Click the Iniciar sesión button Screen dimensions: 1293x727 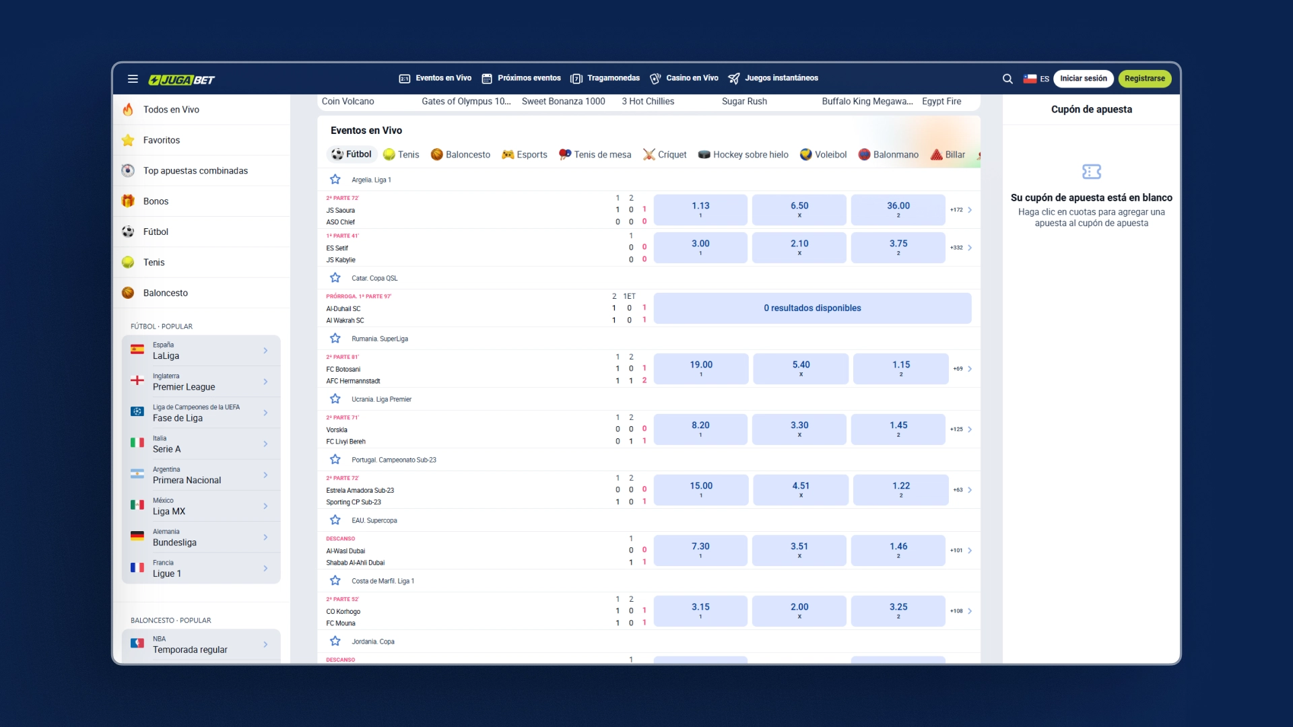[1083, 79]
